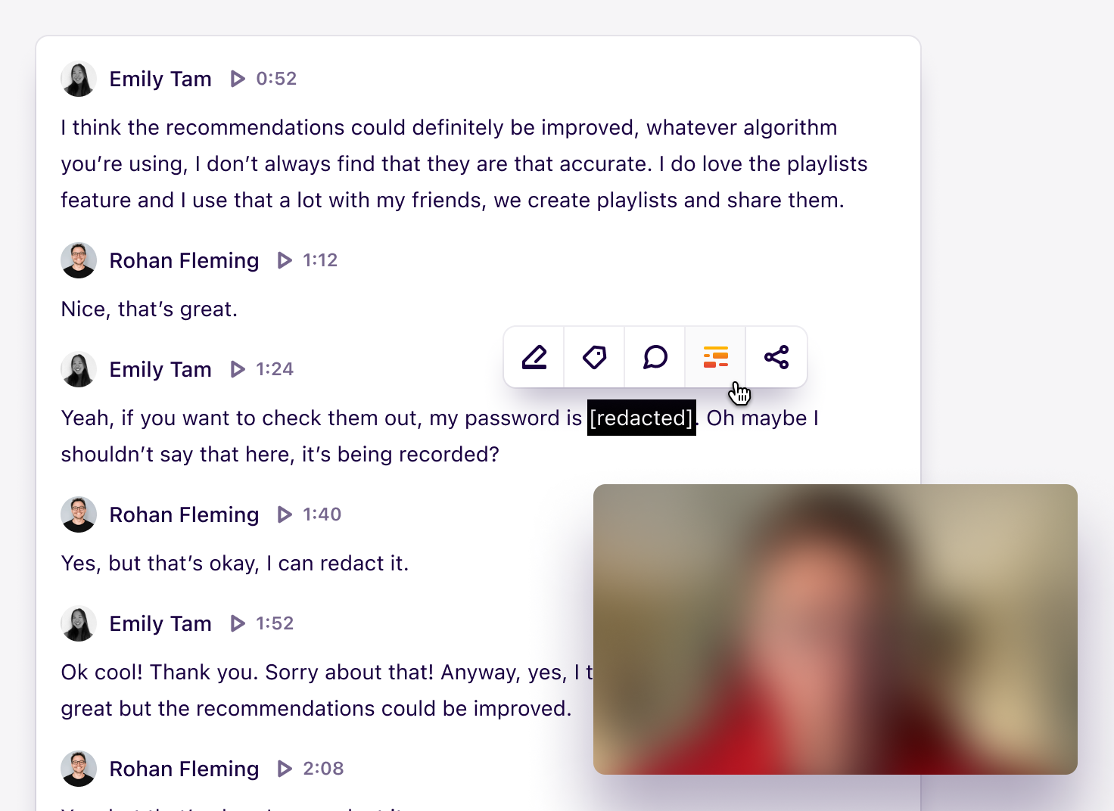The width and height of the screenshot is (1114, 811).
Task: Click the highlighted [redacted] text
Action: coord(642,418)
